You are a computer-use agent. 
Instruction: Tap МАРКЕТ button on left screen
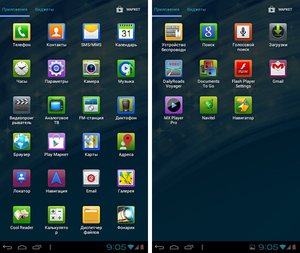[x=128, y=10]
